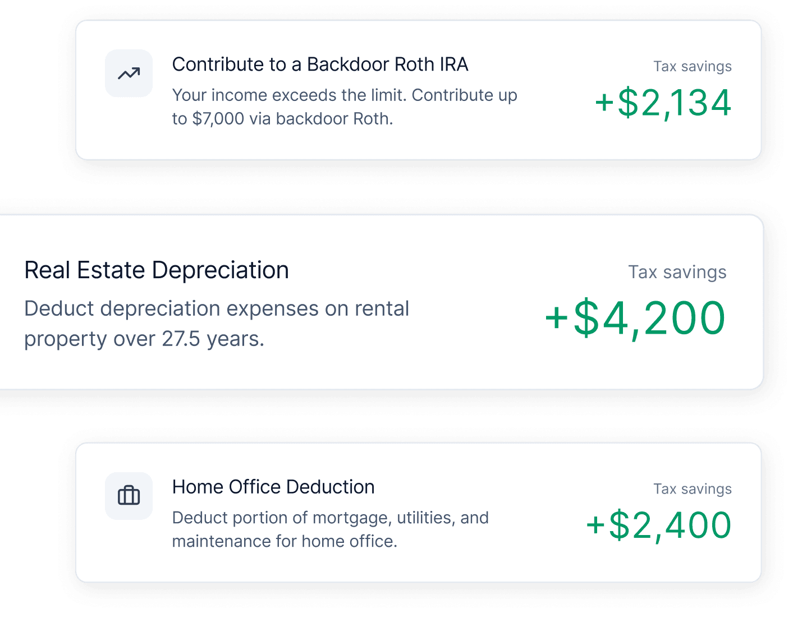Click Tax savings label on Home Office card
Viewport: 793px width, 627px height.
coord(693,489)
